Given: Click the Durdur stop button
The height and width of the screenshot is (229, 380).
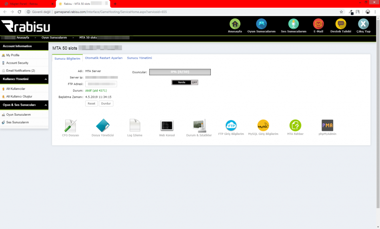Looking at the screenshot, I should point(106,104).
